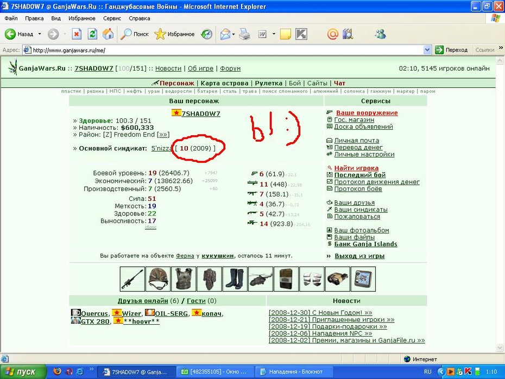Click the page scrollbar down arrow

[x=500, y=348]
